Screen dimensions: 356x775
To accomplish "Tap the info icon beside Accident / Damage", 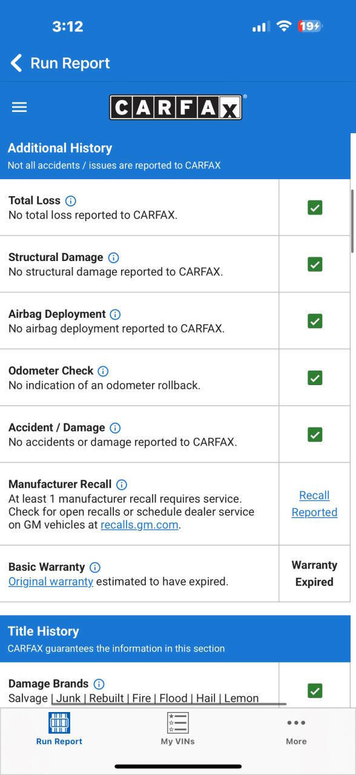I will (x=115, y=428).
